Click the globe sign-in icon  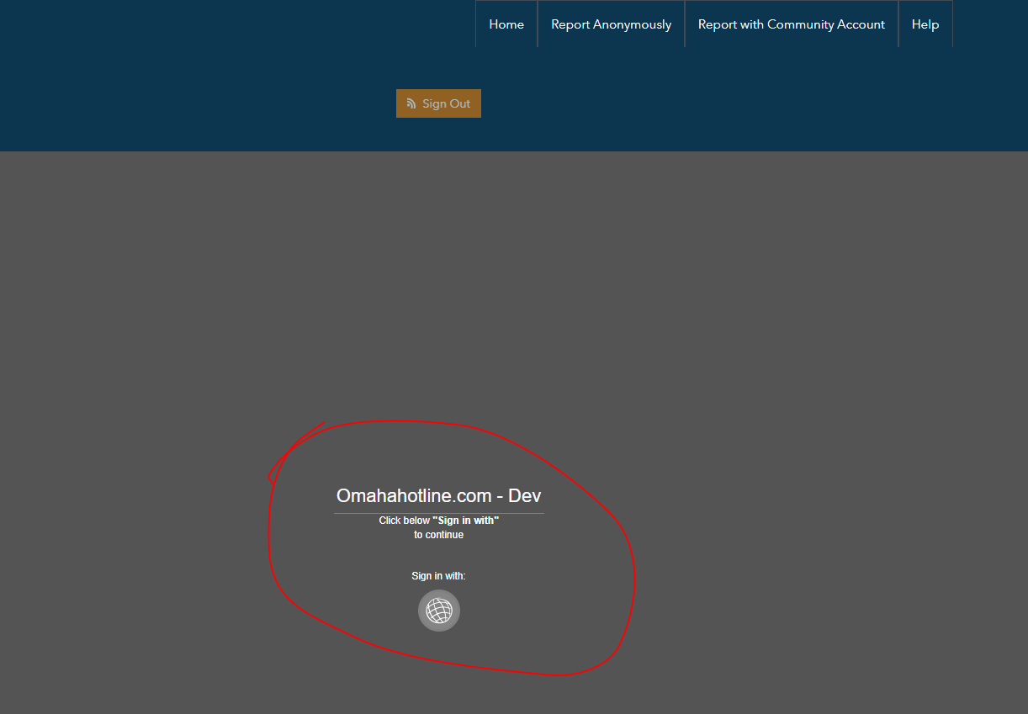pyautogui.click(x=439, y=611)
